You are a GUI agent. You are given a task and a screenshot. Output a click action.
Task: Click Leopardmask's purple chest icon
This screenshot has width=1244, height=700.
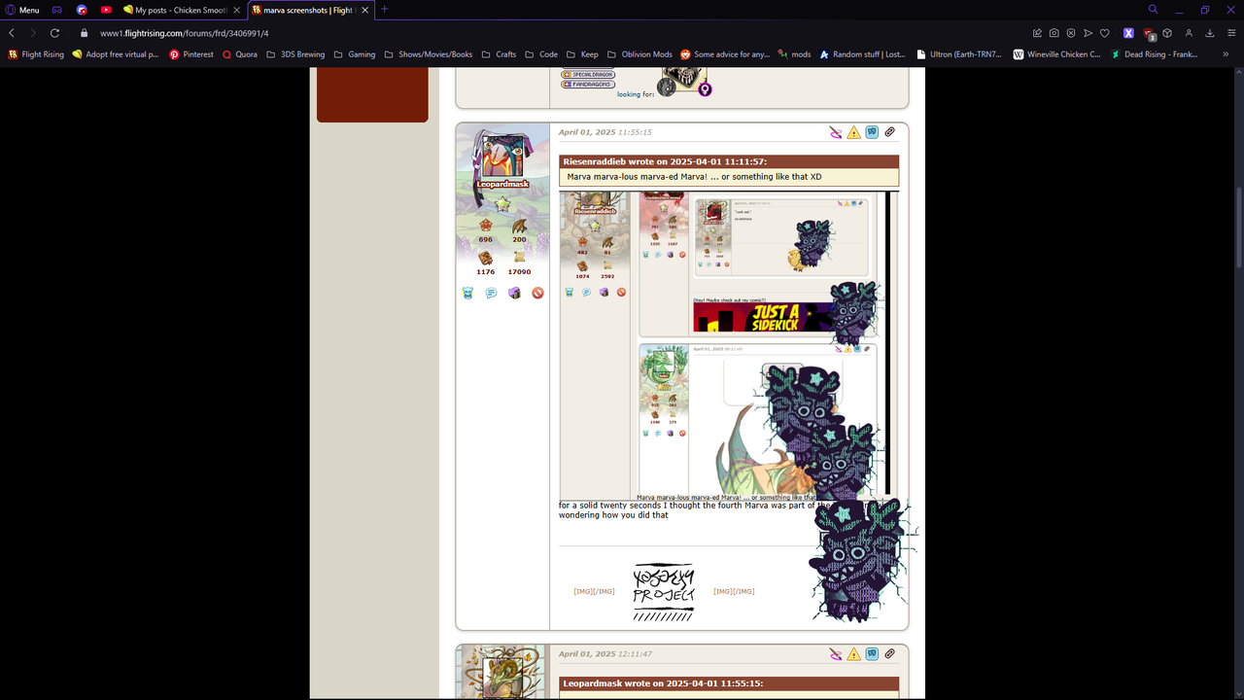[514, 293]
